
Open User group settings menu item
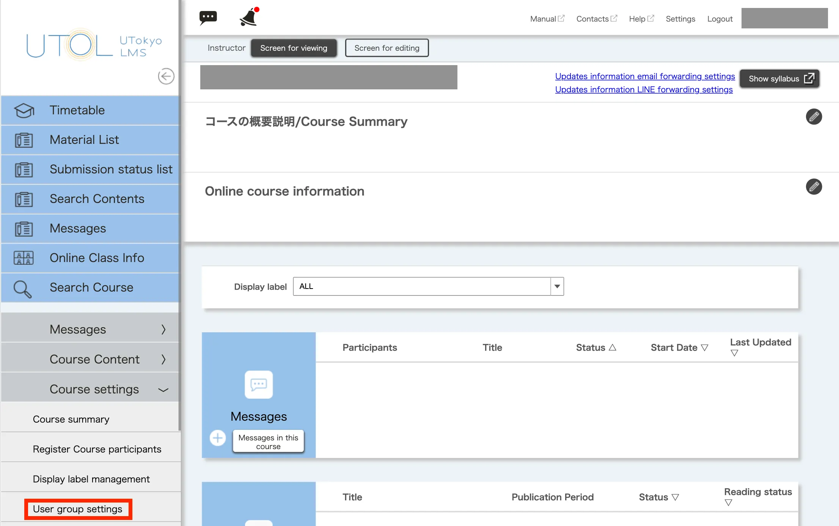(78, 509)
